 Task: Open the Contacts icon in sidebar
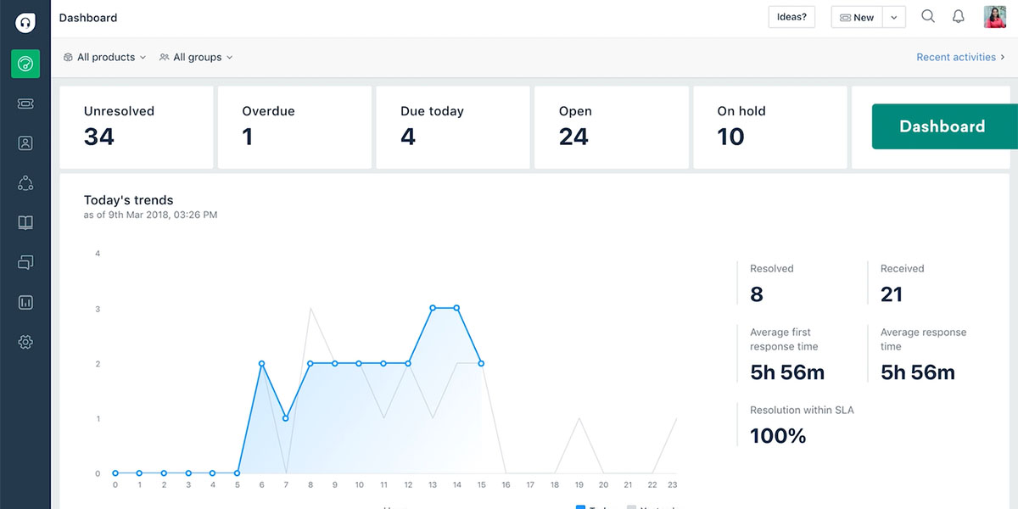[25, 143]
